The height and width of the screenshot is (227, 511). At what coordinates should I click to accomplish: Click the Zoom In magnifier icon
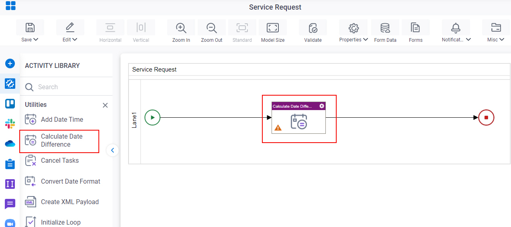(x=181, y=27)
